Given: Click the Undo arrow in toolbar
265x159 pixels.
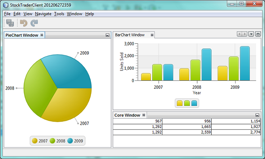Looking at the screenshot, I should point(24,23).
